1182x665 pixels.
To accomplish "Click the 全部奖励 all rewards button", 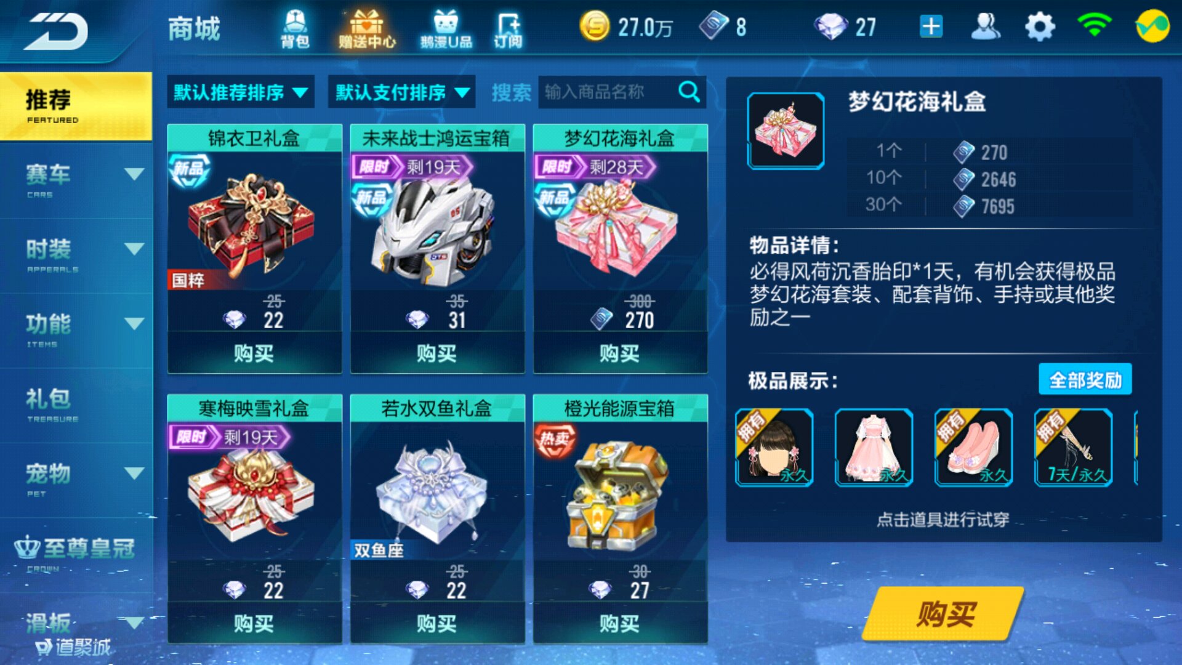I will (x=1085, y=379).
